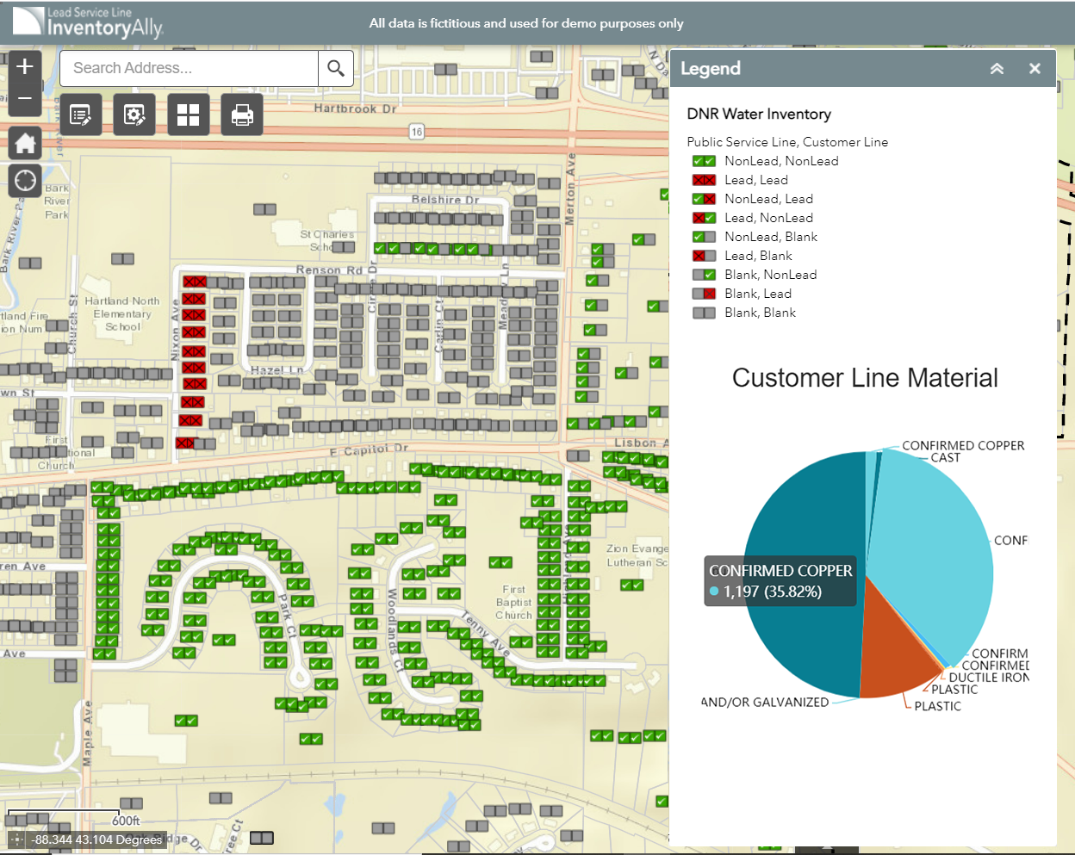
Task: Click the Lead, Lead legend symbol
Action: click(704, 180)
